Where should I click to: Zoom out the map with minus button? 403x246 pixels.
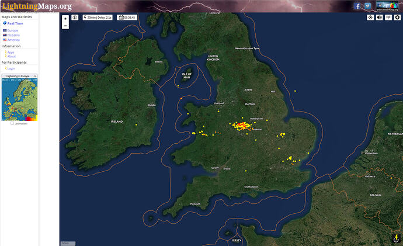pyautogui.click(x=65, y=26)
